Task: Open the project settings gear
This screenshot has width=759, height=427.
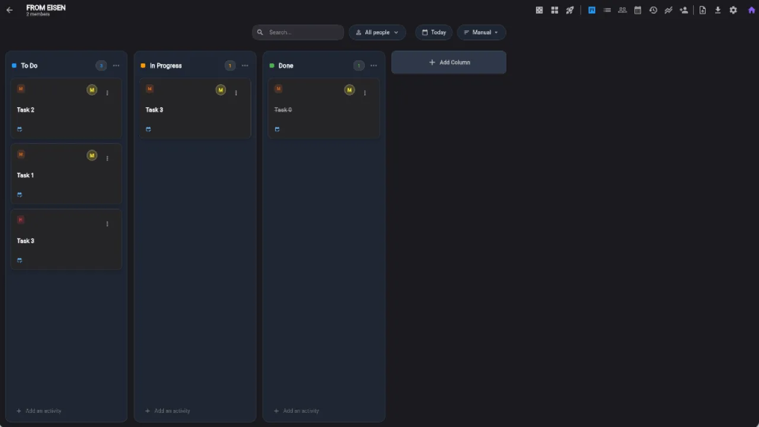Action: coord(734,10)
